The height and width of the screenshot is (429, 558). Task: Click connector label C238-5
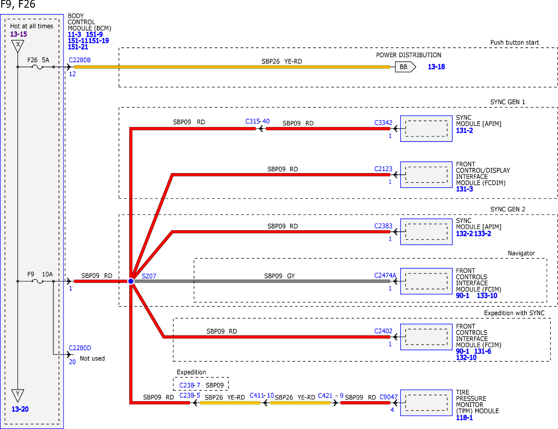point(190,395)
